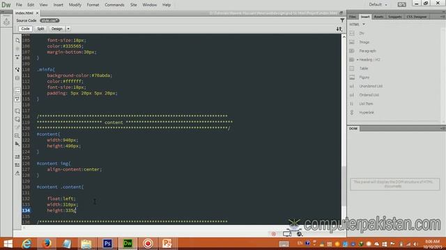Click the extract panel icon at top left
Image resolution: width=446 pixels, height=250 pixels.
[6, 22]
